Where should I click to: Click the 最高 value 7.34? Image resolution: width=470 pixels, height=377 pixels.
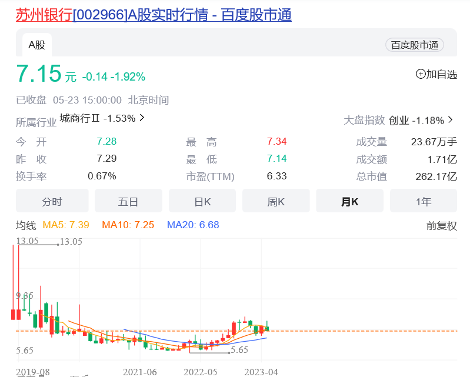(276, 141)
